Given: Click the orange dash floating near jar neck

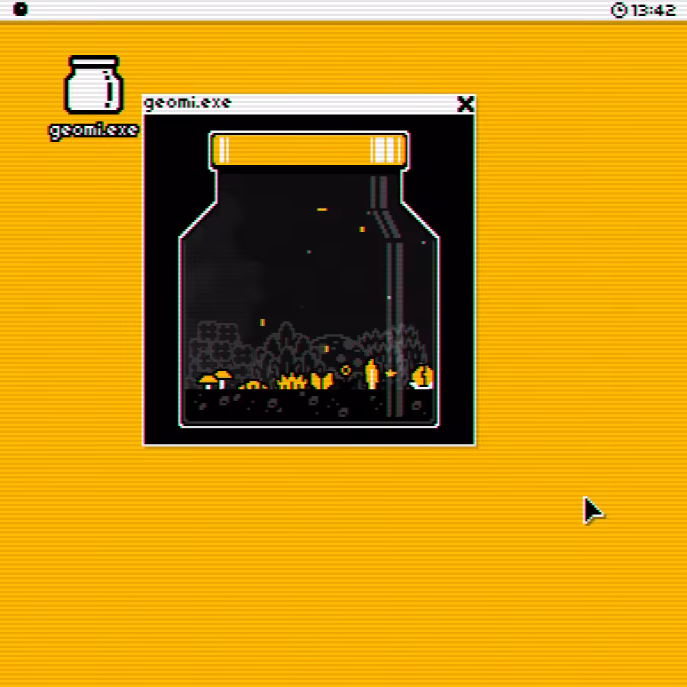Looking at the screenshot, I should coord(322,209).
